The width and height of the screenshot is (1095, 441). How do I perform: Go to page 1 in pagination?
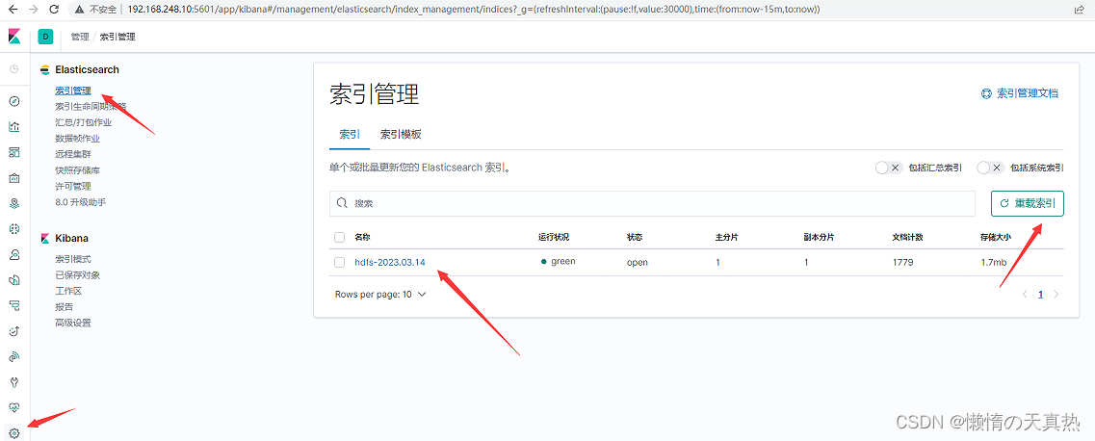1040,295
